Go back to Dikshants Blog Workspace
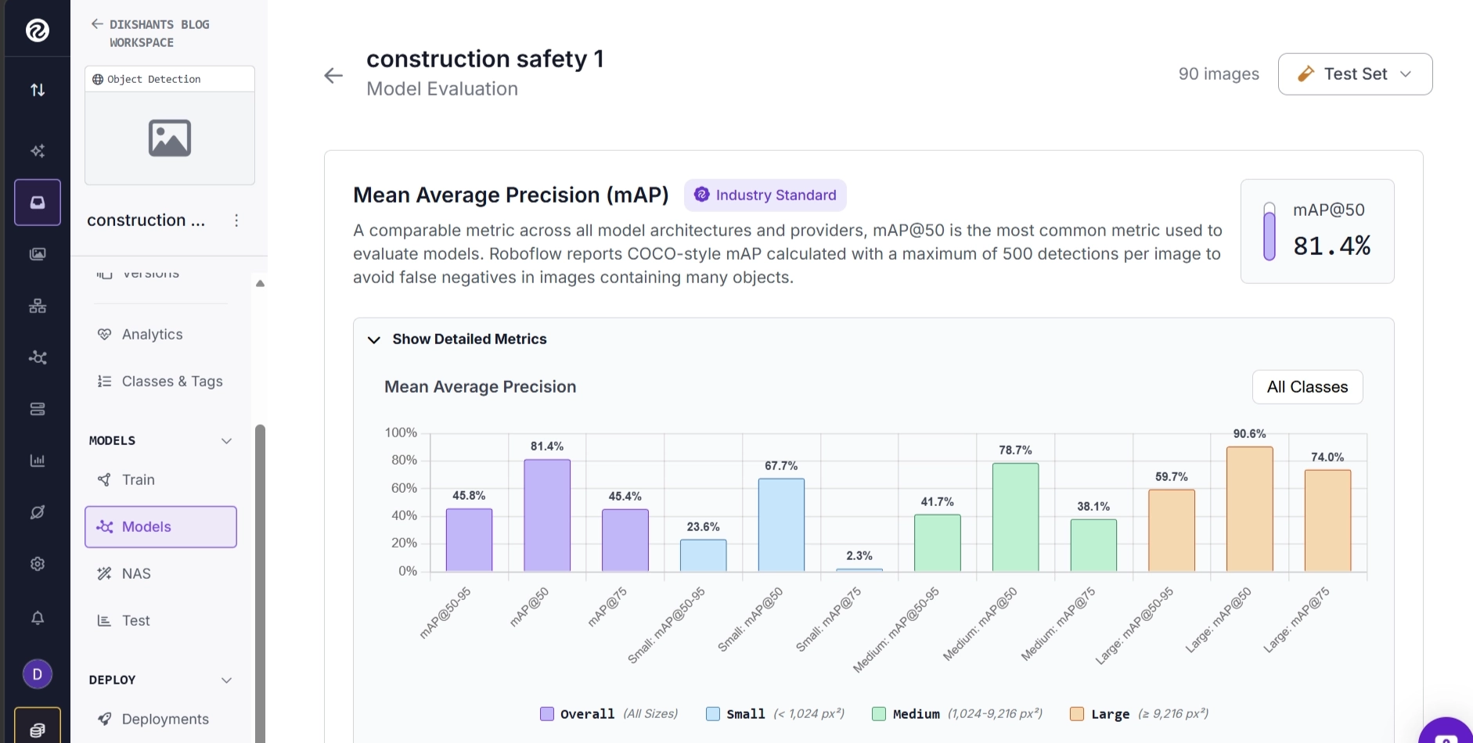The height and width of the screenshot is (743, 1473). tap(150, 34)
